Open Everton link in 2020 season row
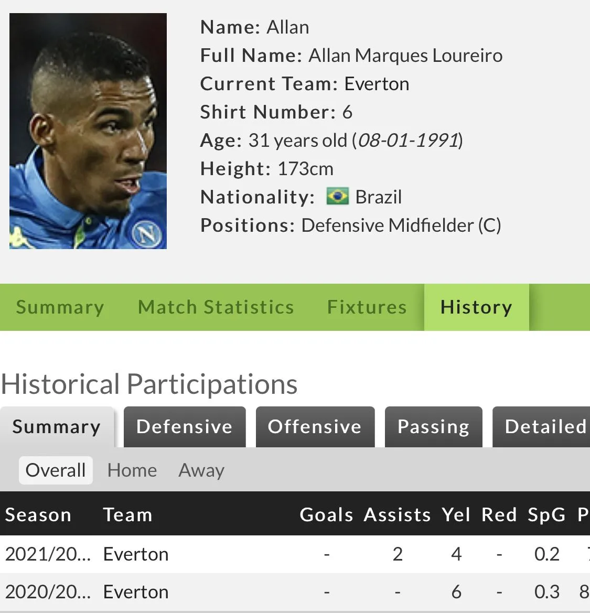 [x=136, y=592]
